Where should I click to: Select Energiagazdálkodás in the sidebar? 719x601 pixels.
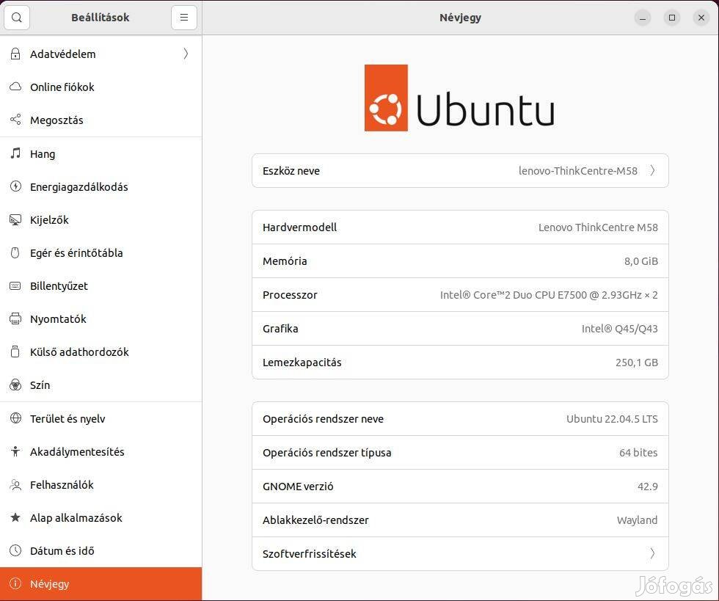pos(79,187)
